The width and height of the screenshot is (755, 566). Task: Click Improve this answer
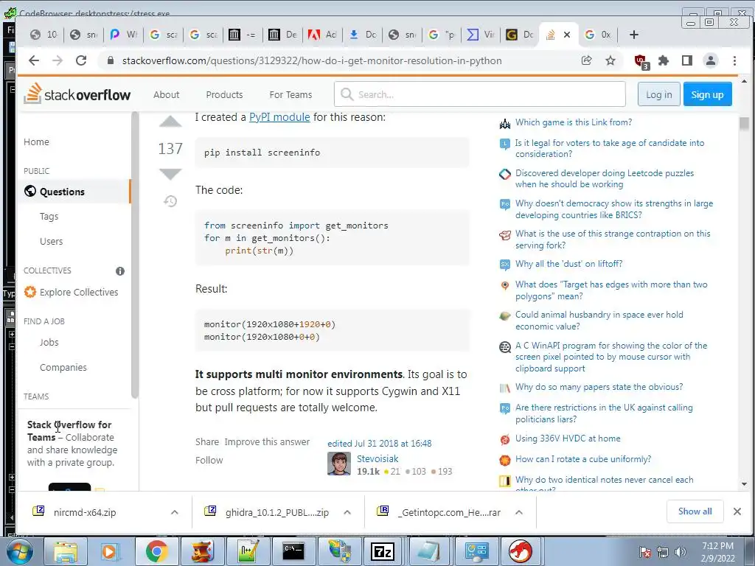point(267,442)
